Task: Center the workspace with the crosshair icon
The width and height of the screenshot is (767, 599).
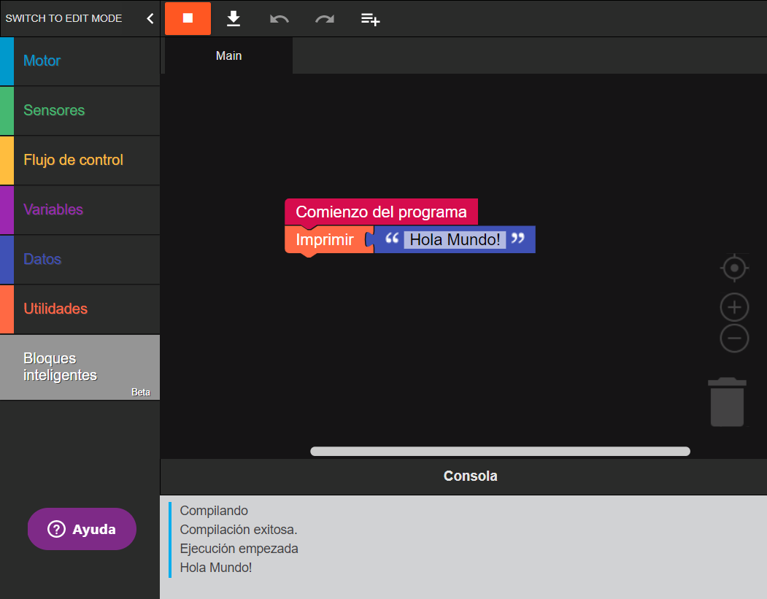Action: coord(734,268)
